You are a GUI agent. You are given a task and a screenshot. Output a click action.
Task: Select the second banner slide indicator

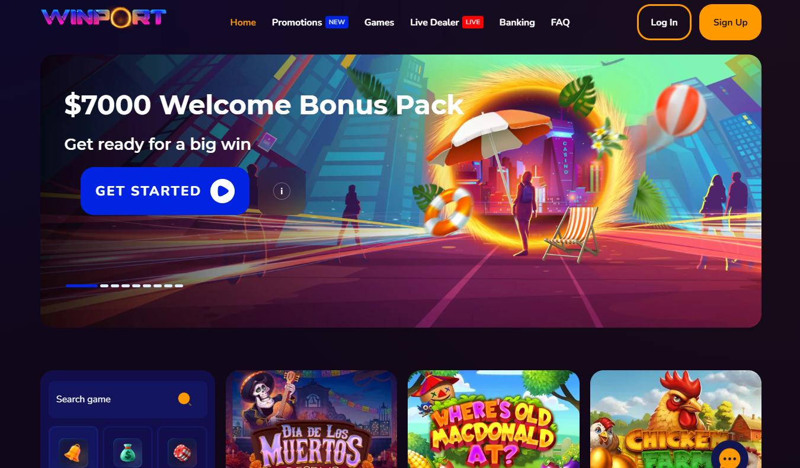(x=104, y=286)
